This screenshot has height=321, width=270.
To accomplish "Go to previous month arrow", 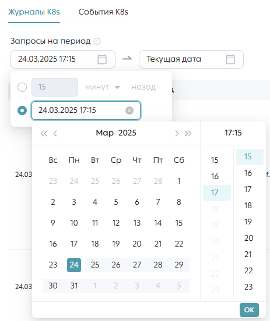I will (x=55, y=134).
